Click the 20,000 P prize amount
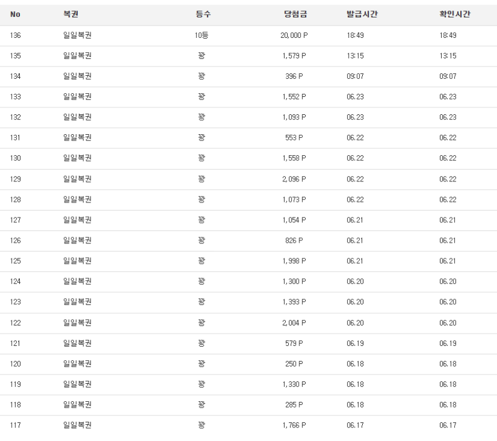The height and width of the screenshot is (441, 497). [x=294, y=35]
